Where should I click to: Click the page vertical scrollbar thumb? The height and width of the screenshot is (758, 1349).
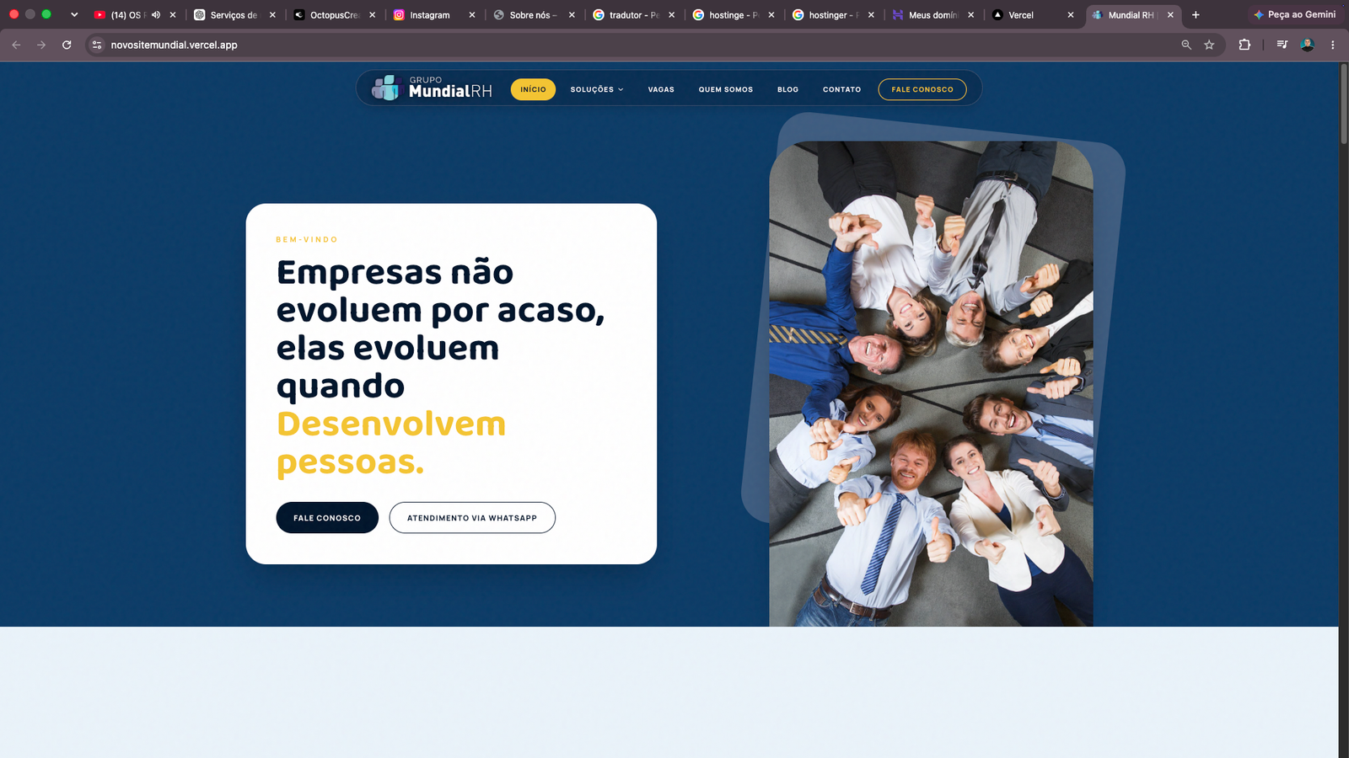1344,103
